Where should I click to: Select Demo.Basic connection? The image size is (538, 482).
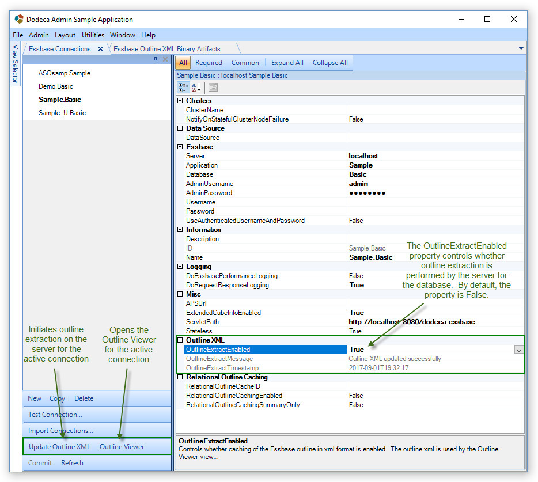coord(55,86)
